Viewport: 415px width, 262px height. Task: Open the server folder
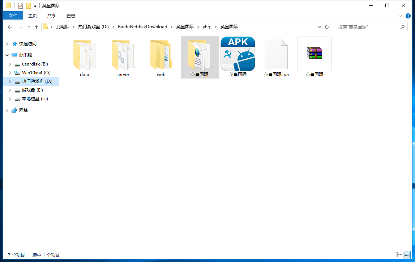click(123, 56)
